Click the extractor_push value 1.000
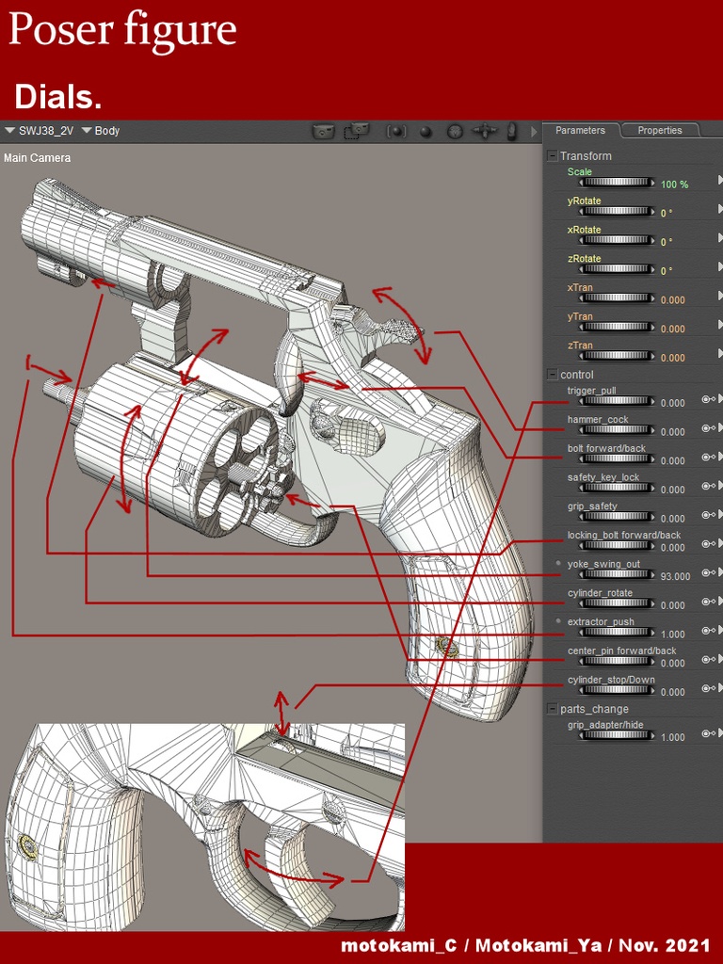723x964 pixels. [672, 634]
